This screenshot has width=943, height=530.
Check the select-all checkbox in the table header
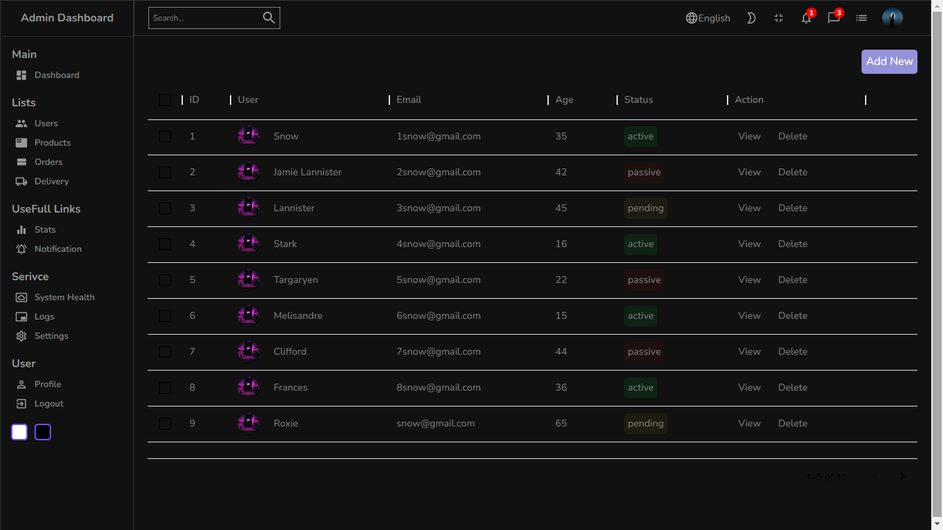165,100
